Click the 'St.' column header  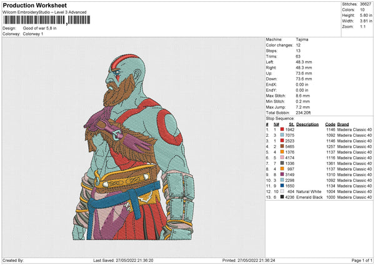(x=291, y=124)
